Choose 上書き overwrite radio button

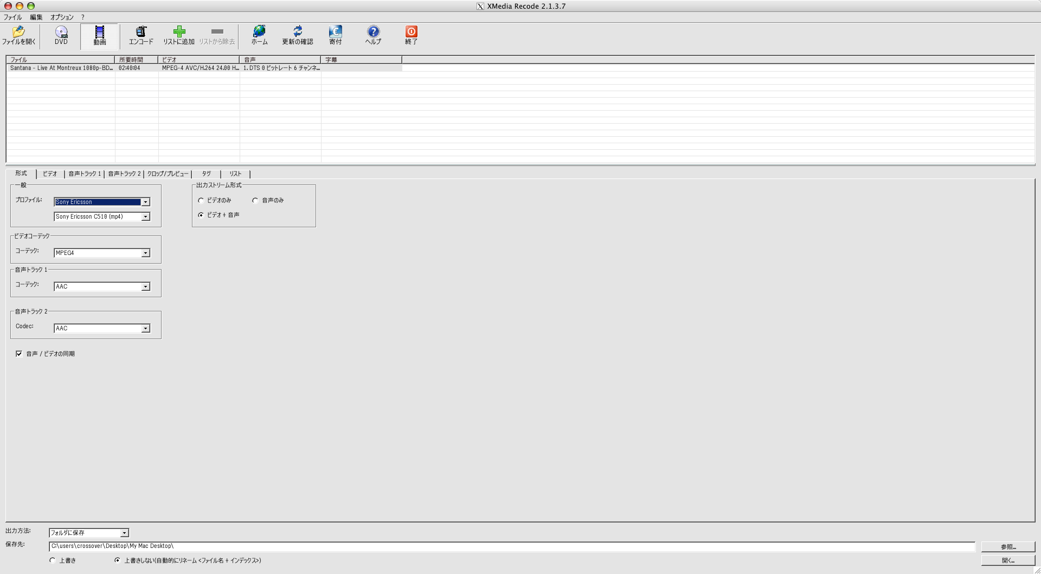click(x=53, y=560)
